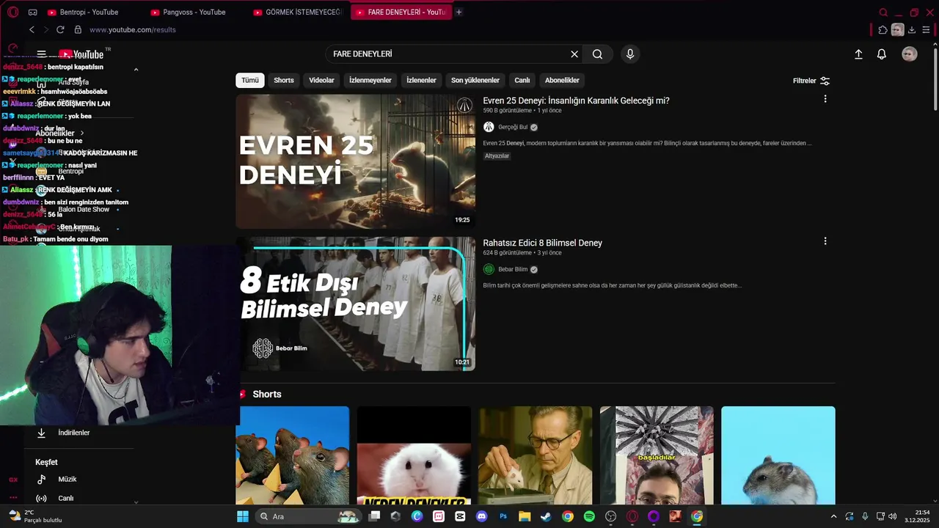The width and height of the screenshot is (939, 528).
Task: Open more options for Evren 25 Deneyi video
Action: (825, 99)
